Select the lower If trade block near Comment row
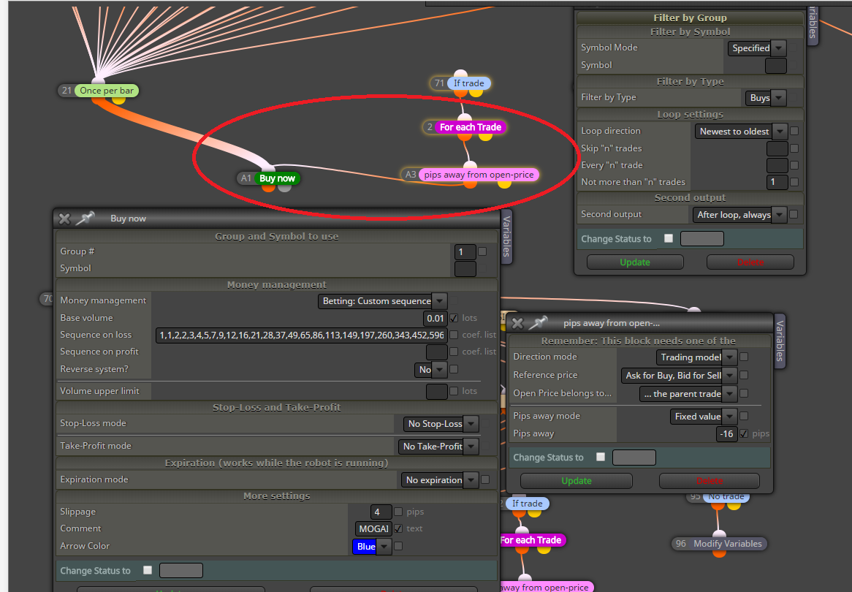This screenshot has width=852, height=592. (527, 504)
